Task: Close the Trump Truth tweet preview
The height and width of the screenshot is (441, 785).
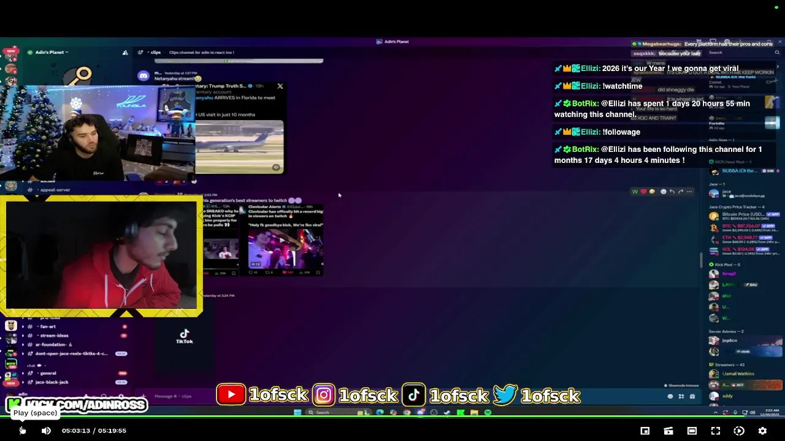Action: click(280, 86)
